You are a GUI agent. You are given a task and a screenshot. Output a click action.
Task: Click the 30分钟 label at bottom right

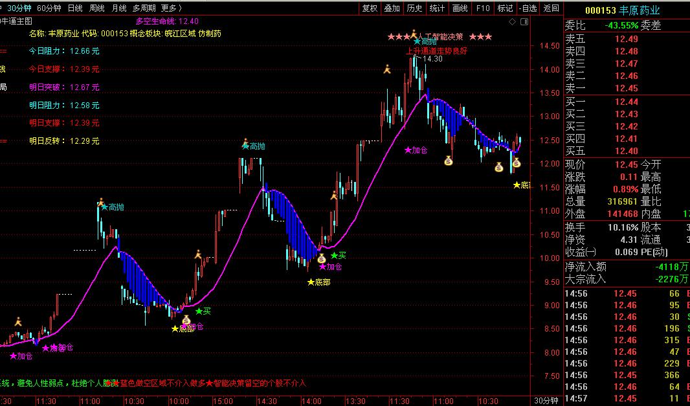click(546, 401)
